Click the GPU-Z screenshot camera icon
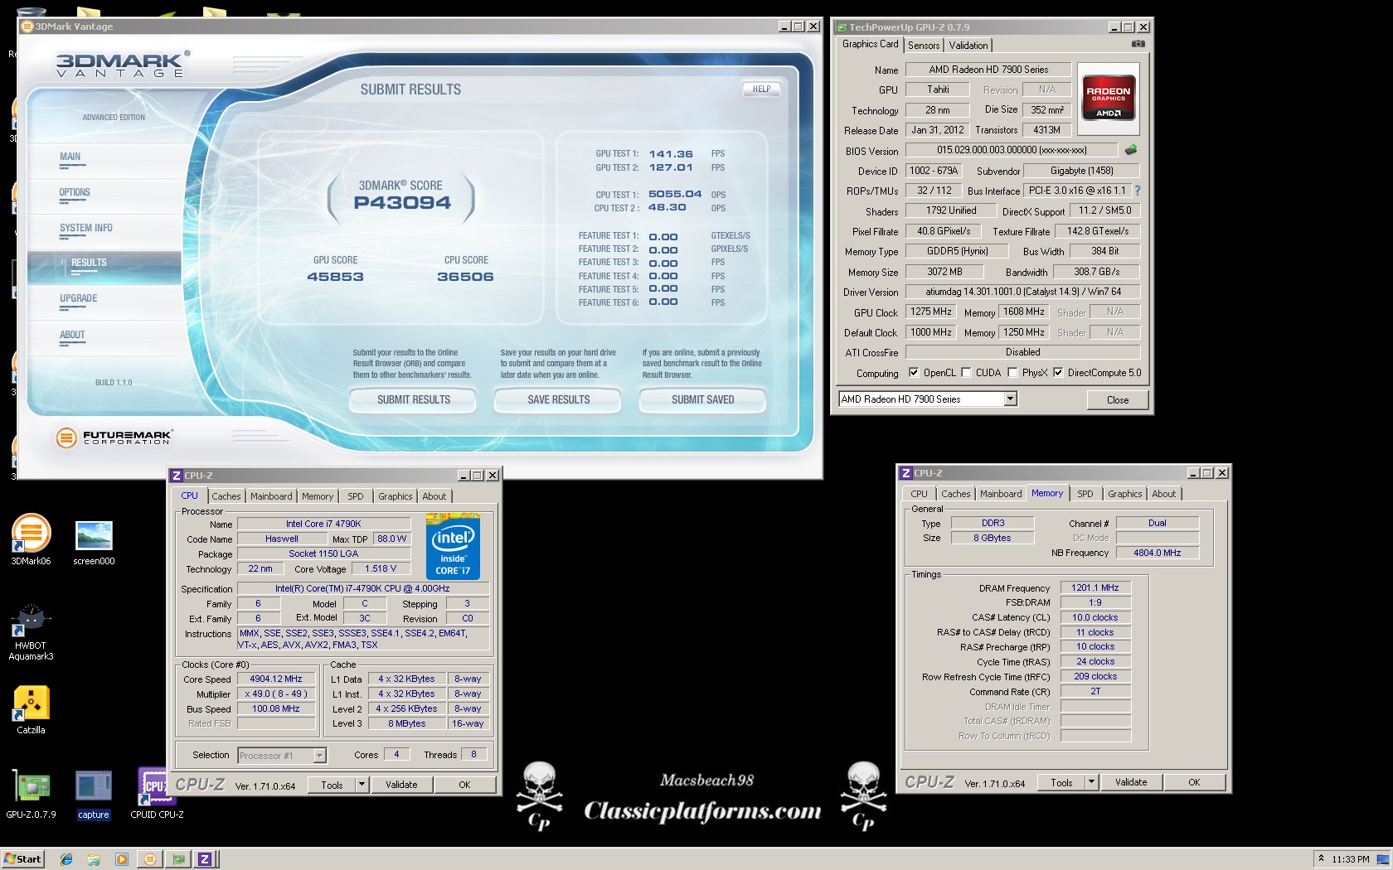1393x870 pixels. pyautogui.click(x=1138, y=44)
